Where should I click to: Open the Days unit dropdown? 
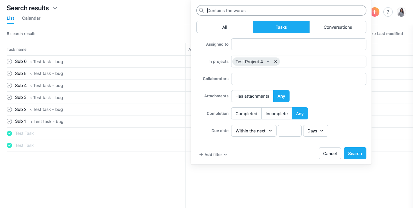[316, 131]
